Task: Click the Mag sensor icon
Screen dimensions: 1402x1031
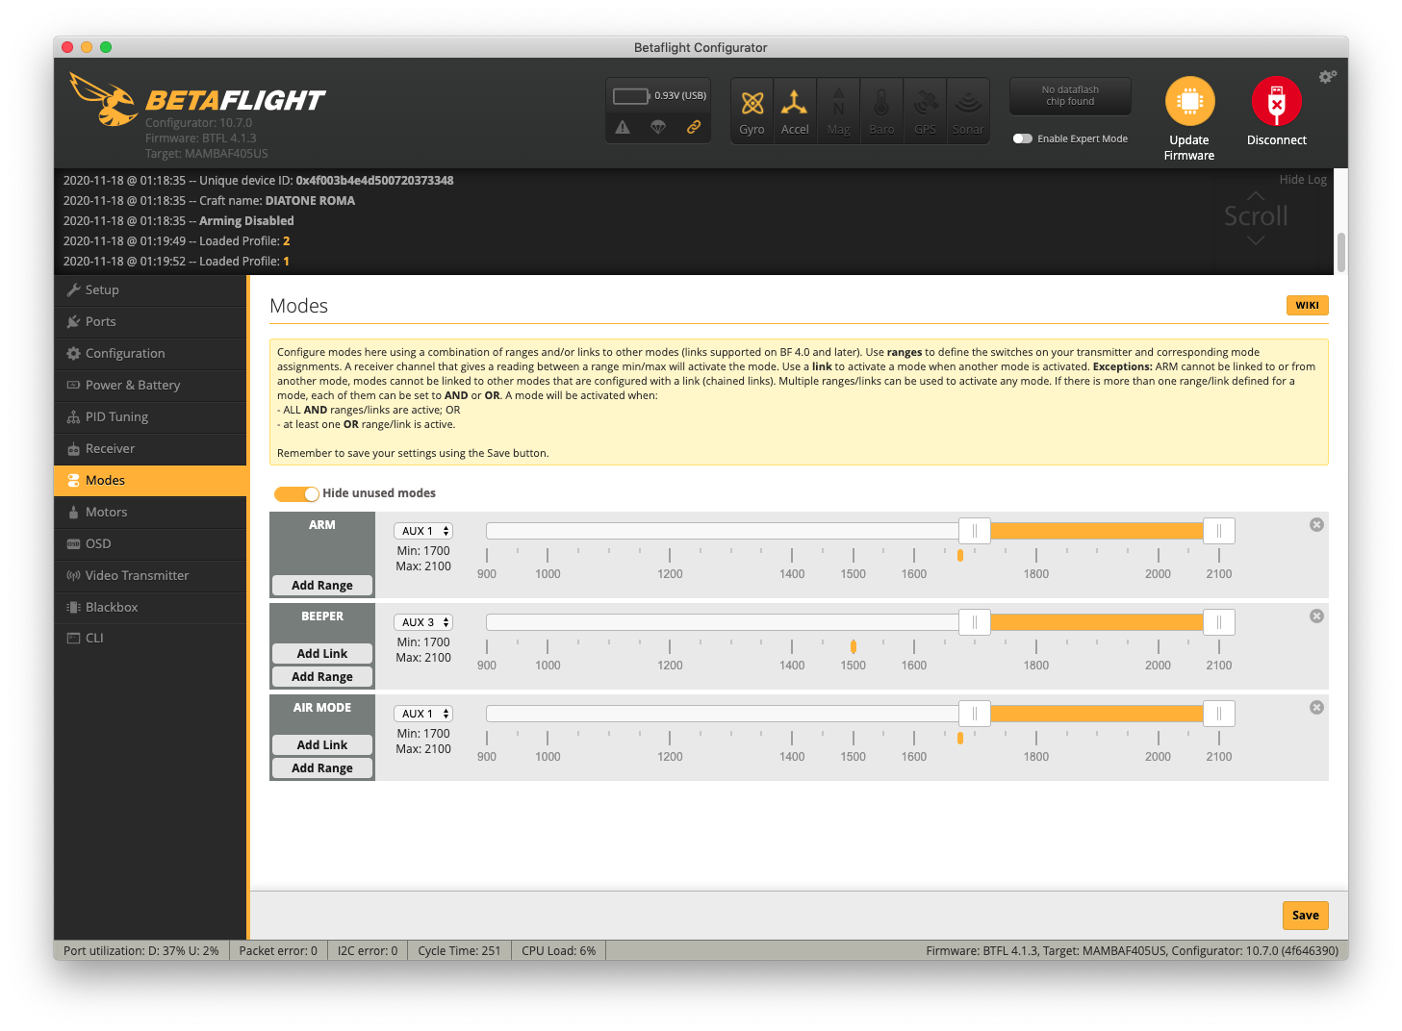Action: point(838,111)
